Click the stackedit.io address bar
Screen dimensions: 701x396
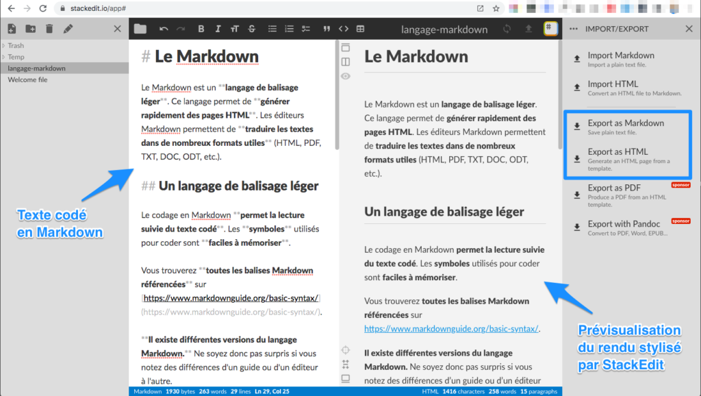pyautogui.click(x=268, y=8)
